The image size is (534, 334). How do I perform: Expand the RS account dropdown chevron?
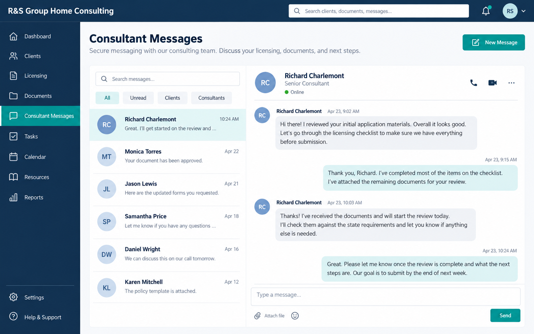coord(524,11)
